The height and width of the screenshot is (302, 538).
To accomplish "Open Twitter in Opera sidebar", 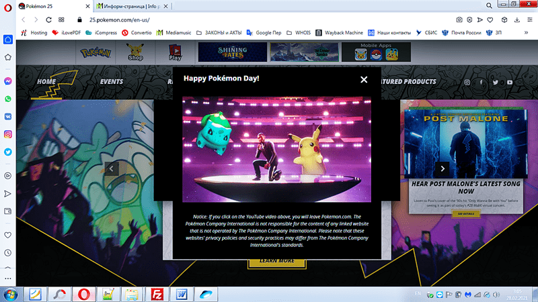I will (x=8, y=152).
